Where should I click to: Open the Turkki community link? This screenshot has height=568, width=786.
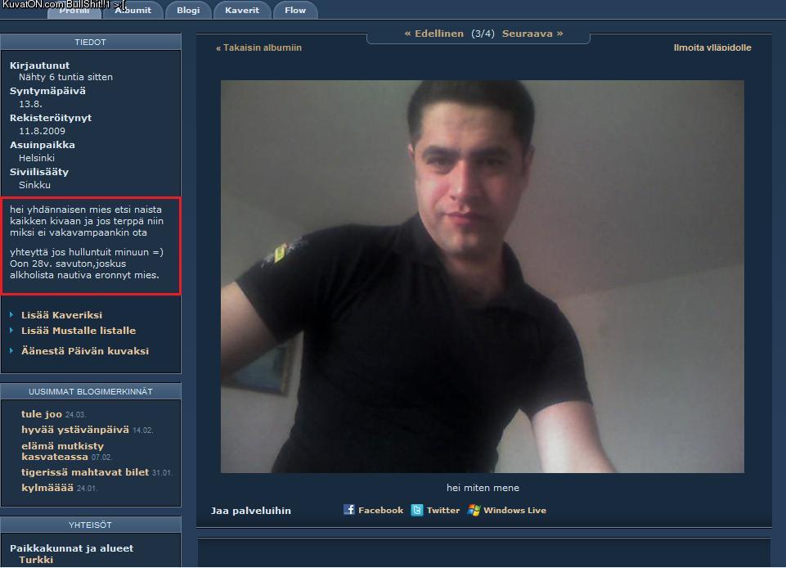[x=36, y=560]
